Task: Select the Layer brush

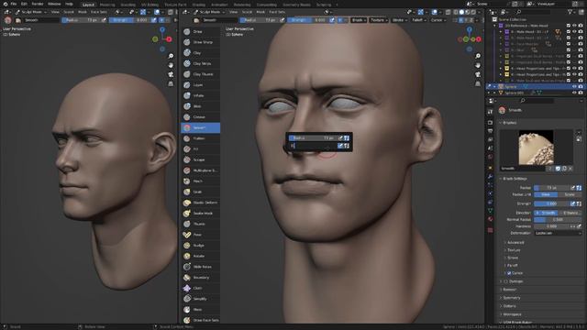Action: coord(200,85)
